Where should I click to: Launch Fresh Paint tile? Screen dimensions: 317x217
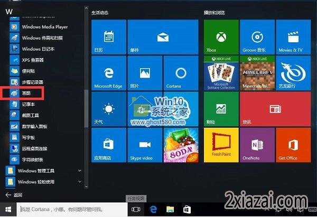(x=221, y=145)
